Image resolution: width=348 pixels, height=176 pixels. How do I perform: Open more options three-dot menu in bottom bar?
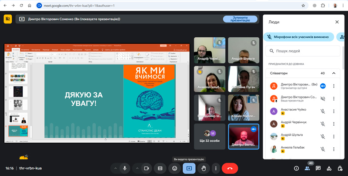215,168
